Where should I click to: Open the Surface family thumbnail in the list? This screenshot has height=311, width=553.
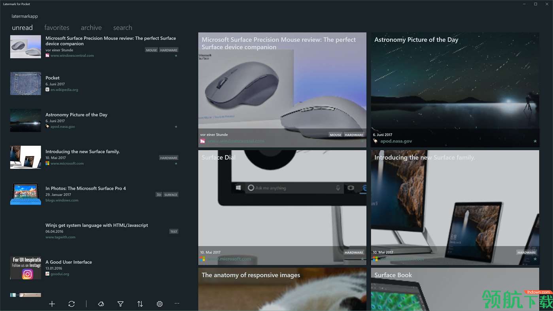(26, 157)
